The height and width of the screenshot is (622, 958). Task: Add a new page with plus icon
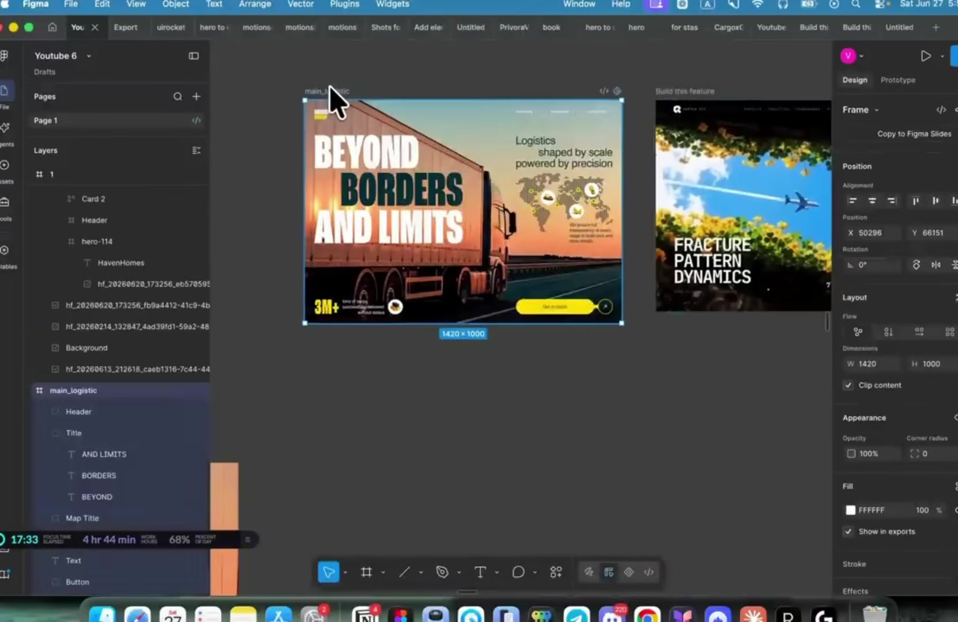[x=197, y=96]
